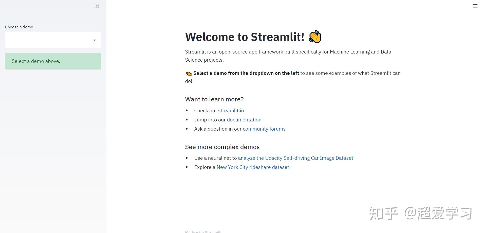
Task: Click the 'Choose a demo' label
Action: tap(19, 27)
